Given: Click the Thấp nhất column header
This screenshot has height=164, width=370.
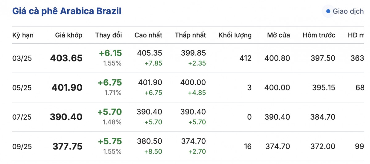Looking at the screenshot, I should click(x=190, y=35).
